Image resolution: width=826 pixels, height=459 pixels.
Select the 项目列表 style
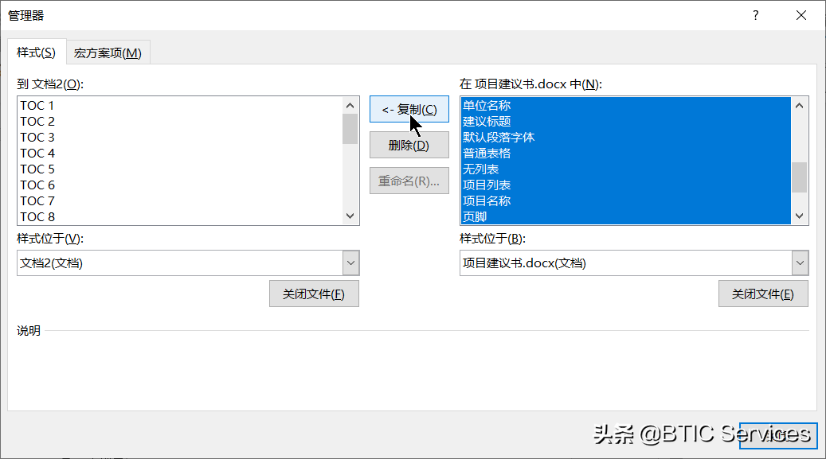pyautogui.click(x=626, y=185)
